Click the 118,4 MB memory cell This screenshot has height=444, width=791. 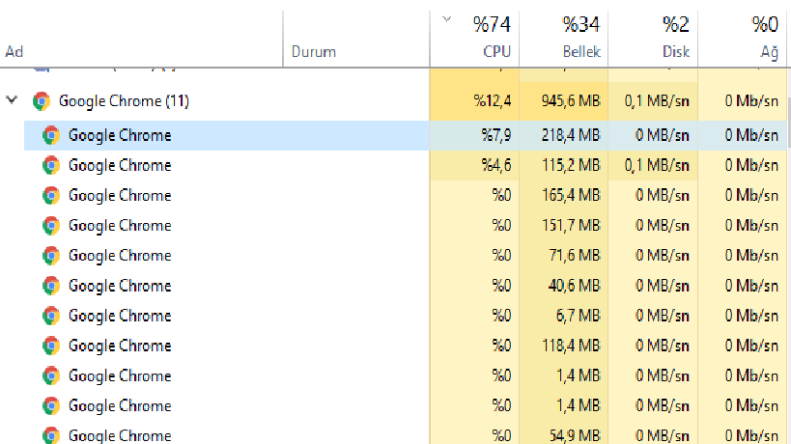(563, 346)
